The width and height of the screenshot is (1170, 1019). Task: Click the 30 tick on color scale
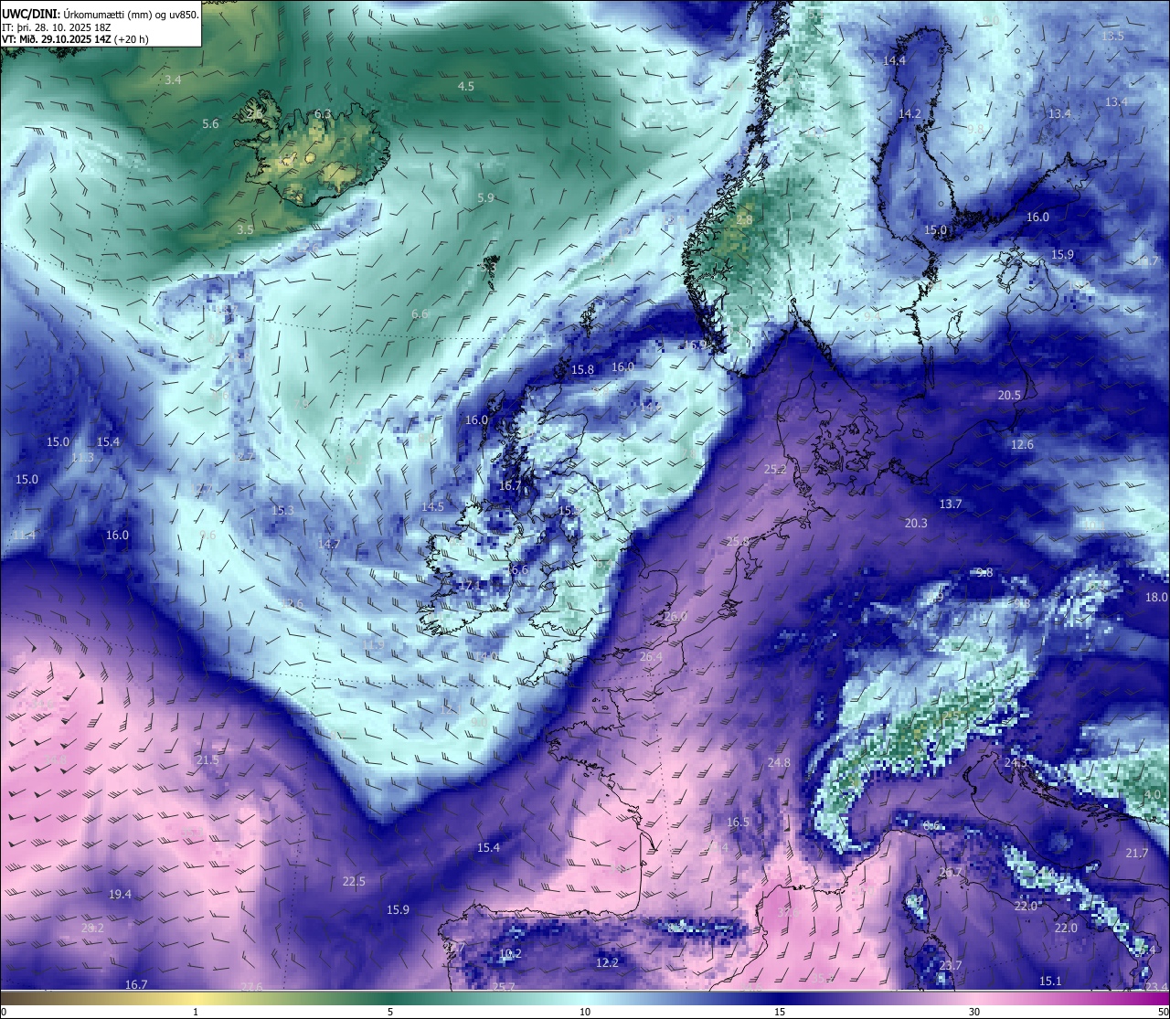tap(974, 1012)
